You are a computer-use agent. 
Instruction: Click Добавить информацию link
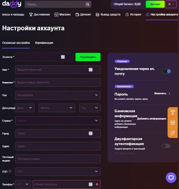pyautogui.click(x=152, y=118)
